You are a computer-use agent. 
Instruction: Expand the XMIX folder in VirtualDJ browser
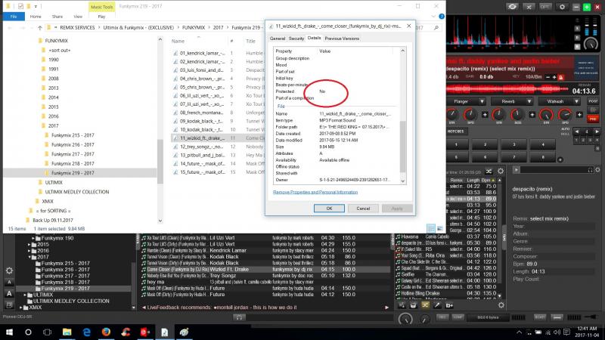(x=21, y=308)
